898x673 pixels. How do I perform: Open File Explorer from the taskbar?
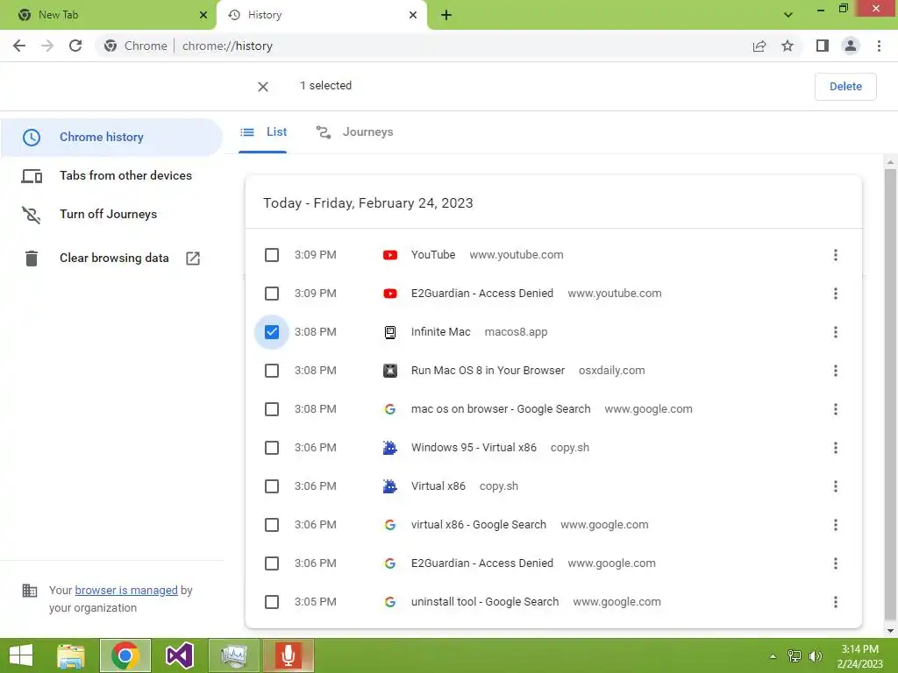pyautogui.click(x=70, y=655)
